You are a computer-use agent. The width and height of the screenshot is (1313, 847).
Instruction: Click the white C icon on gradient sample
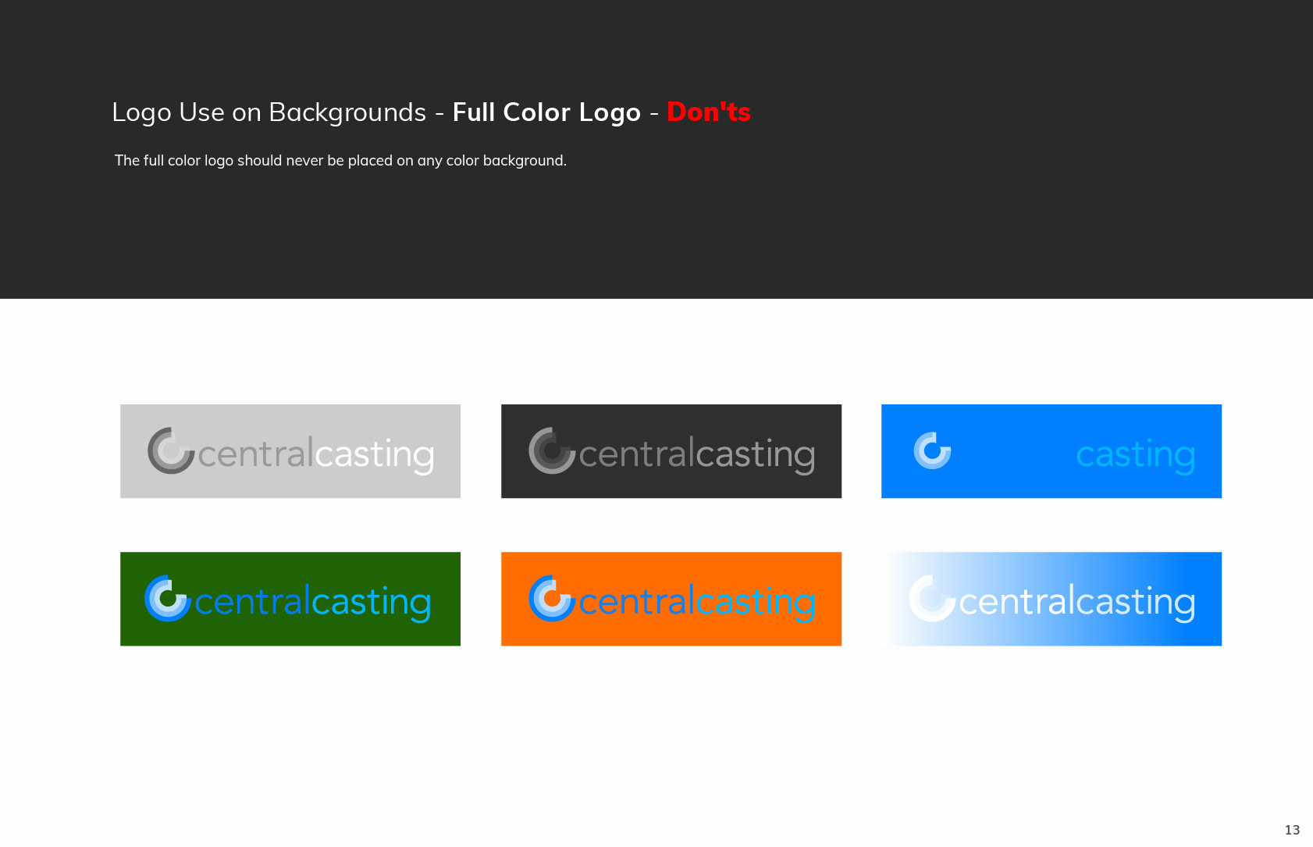932,599
